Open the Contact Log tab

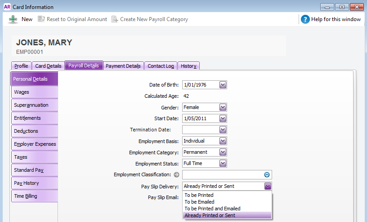[161, 66]
